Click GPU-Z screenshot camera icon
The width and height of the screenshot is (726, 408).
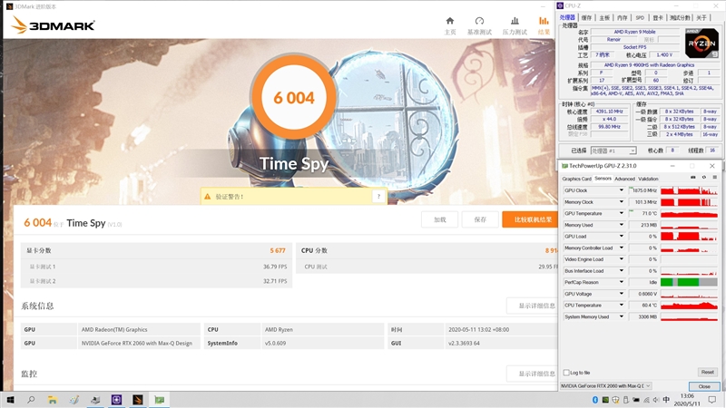tap(692, 178)
